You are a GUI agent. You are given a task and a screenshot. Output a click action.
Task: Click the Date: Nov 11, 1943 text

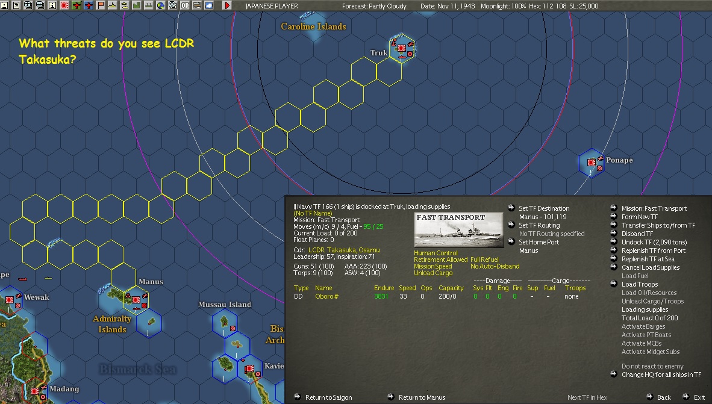[448, 6]
